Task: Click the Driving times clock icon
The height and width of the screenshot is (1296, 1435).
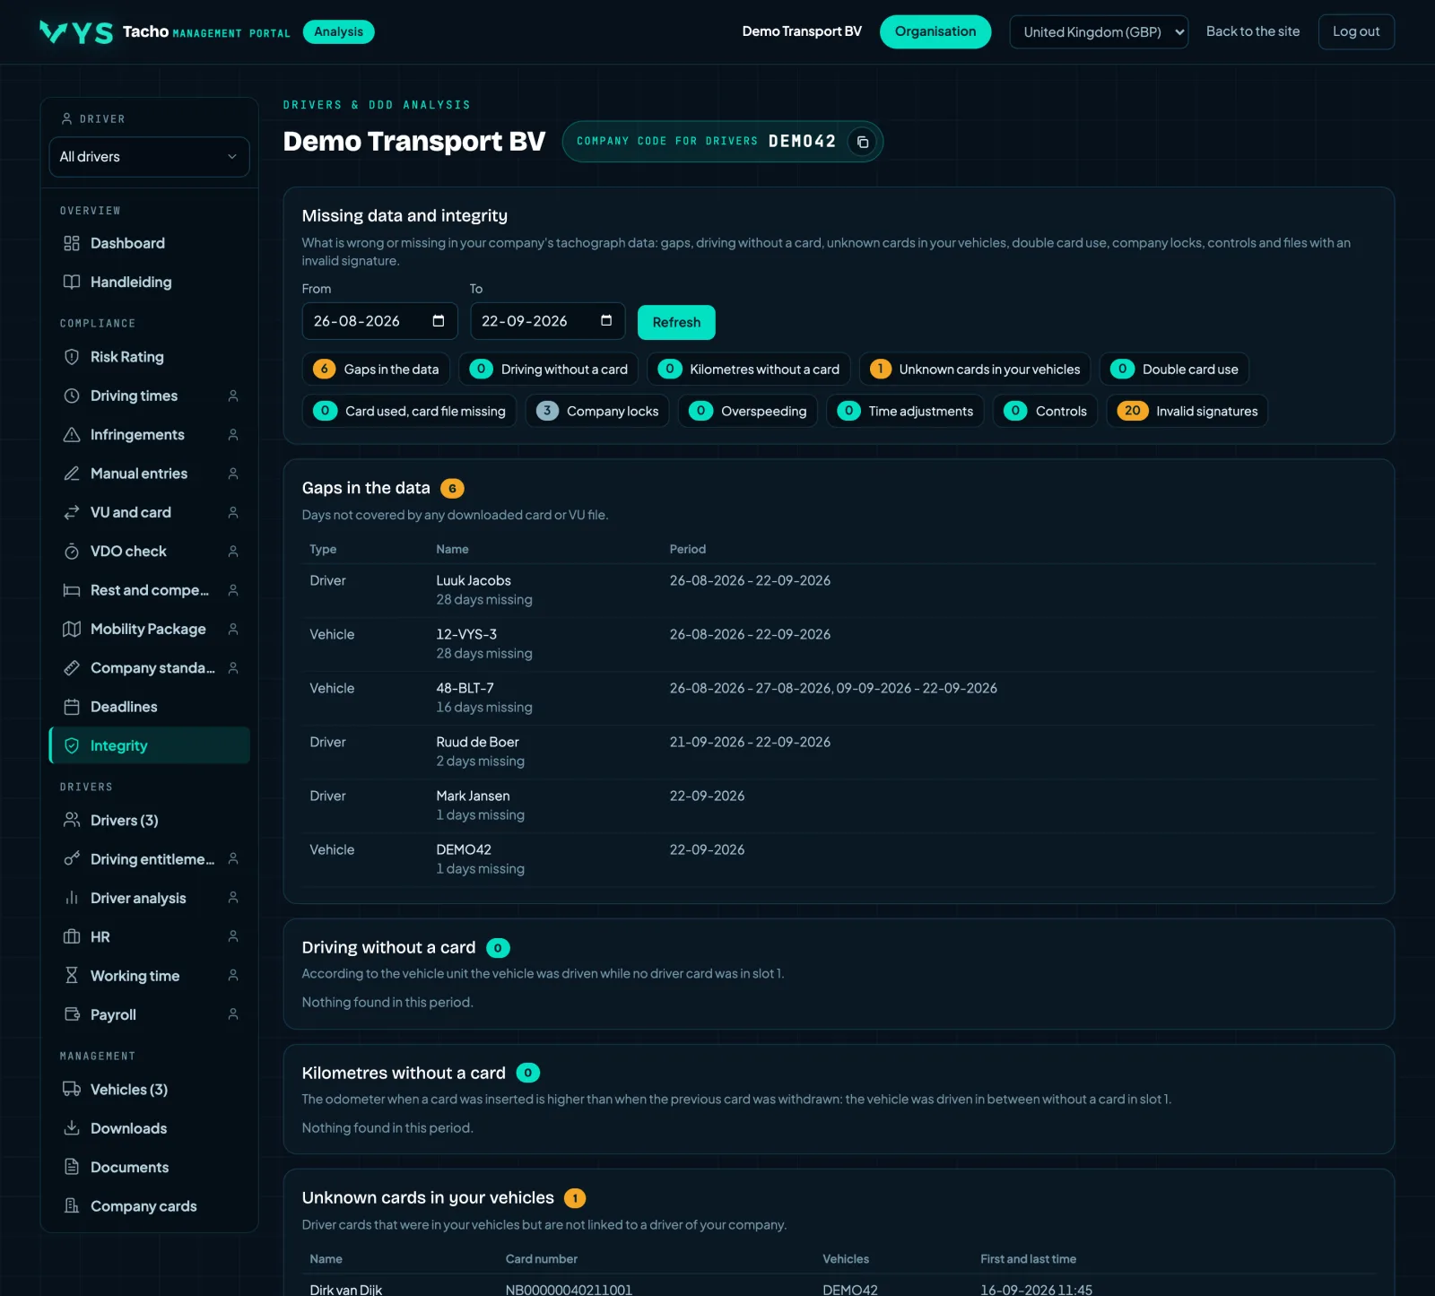Action: point(72,396)
